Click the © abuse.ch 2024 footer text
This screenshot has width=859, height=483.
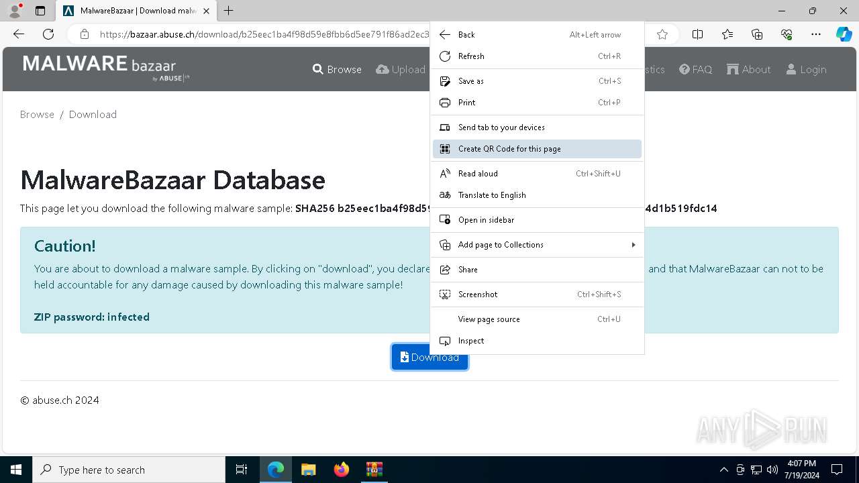60,400
